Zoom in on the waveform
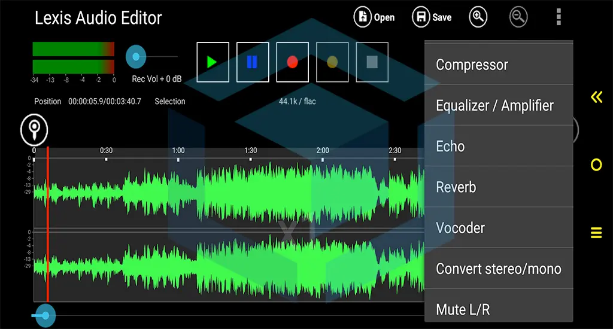Viewport: 613px width, 329px height. tap(478, 17)
